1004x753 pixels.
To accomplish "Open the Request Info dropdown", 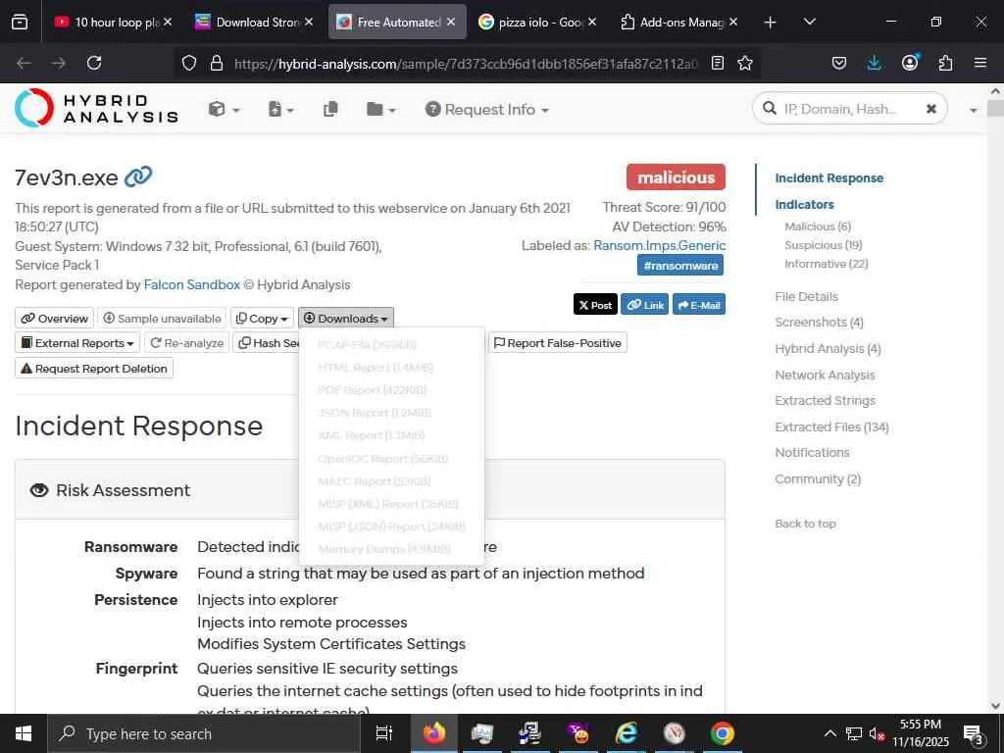I will click(487, 110).
